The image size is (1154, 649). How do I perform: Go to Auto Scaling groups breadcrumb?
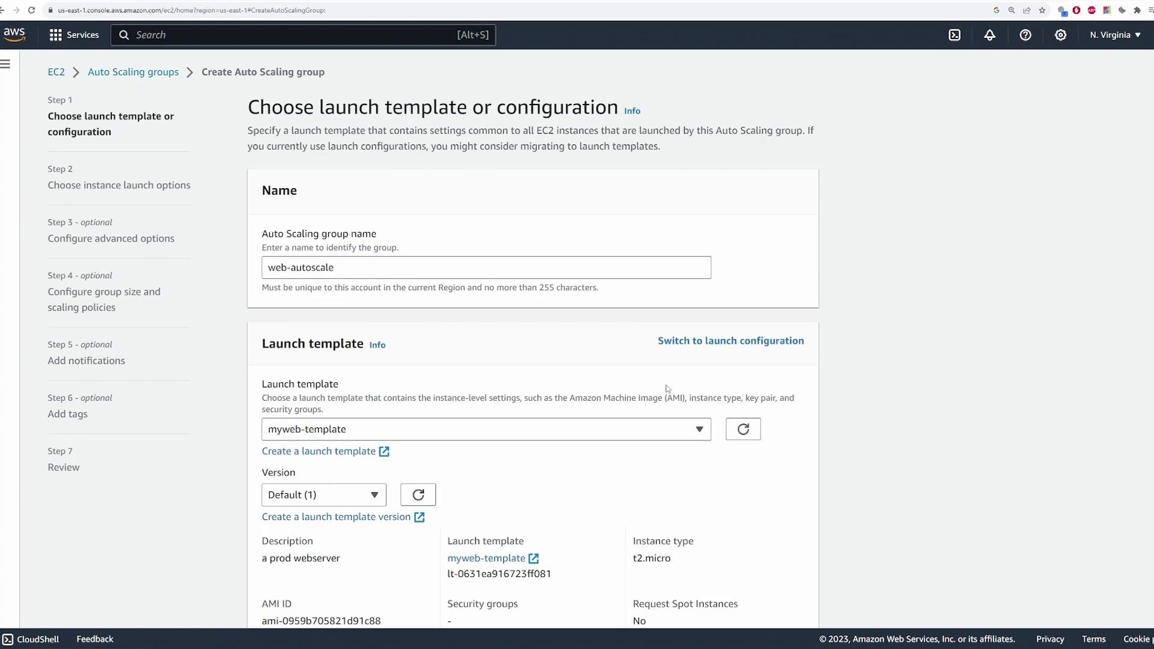[x=133, y=72]
